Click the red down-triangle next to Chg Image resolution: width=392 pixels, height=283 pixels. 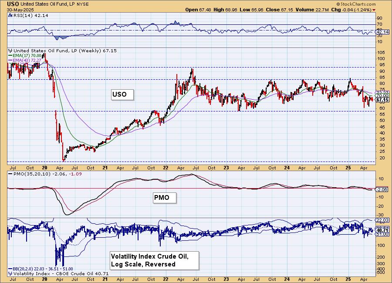(x=374, y=10)
